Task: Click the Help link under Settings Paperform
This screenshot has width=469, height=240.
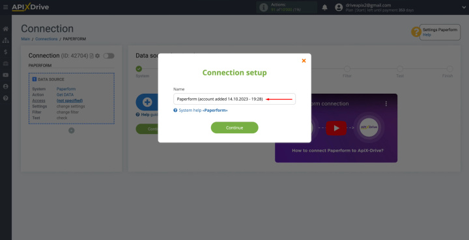Action: coord(427,34)
